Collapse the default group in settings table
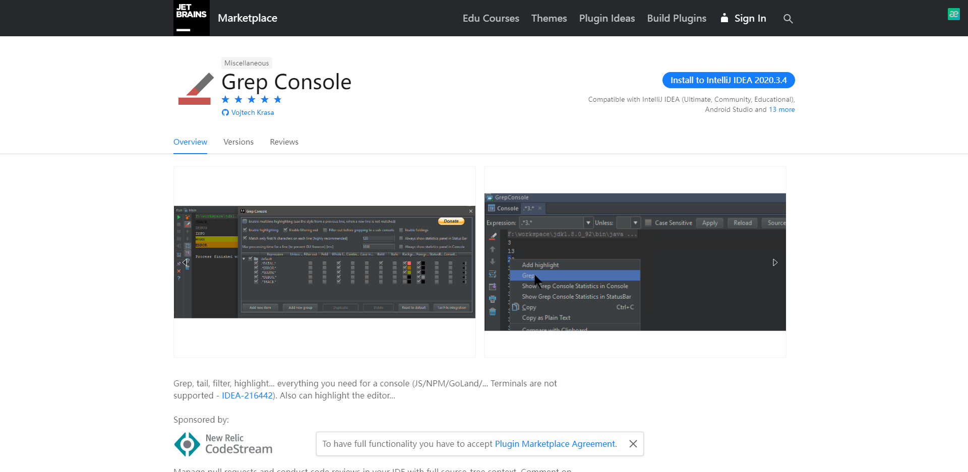The width and height of the screenshot is (968, 472). (x=244, y=258)
